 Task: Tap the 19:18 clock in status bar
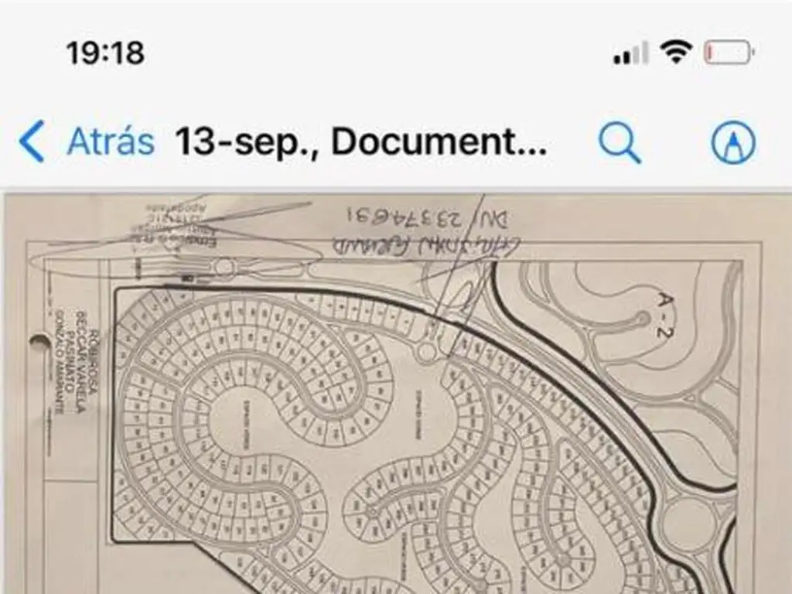point(105,53)
